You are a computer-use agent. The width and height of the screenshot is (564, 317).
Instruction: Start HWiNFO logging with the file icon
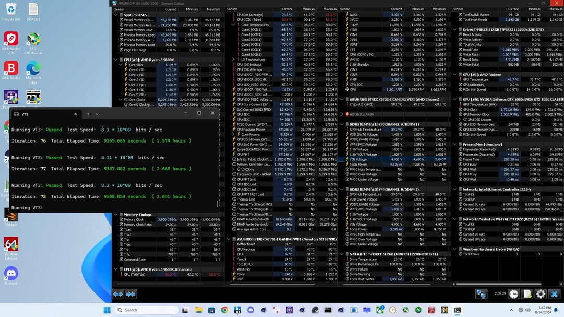(527, 294)
